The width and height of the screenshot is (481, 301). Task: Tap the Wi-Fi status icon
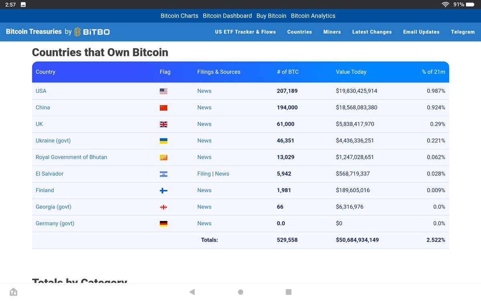tap(445, 4)
